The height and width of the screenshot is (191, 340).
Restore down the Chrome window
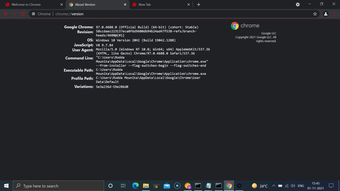tap(322, 4)
